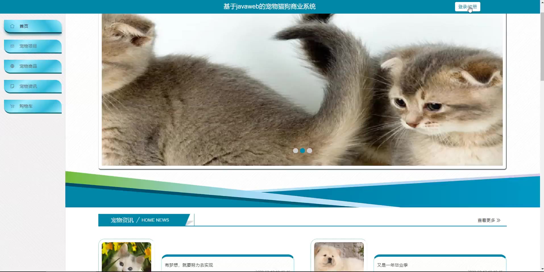
Task: Click the 登录/注册 button
Action: (x=468, y=7)
